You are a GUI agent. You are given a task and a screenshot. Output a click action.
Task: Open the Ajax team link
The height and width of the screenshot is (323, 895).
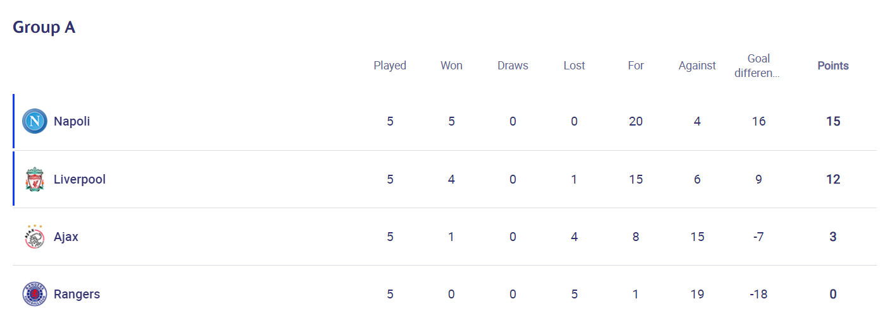tap(66, 237)
